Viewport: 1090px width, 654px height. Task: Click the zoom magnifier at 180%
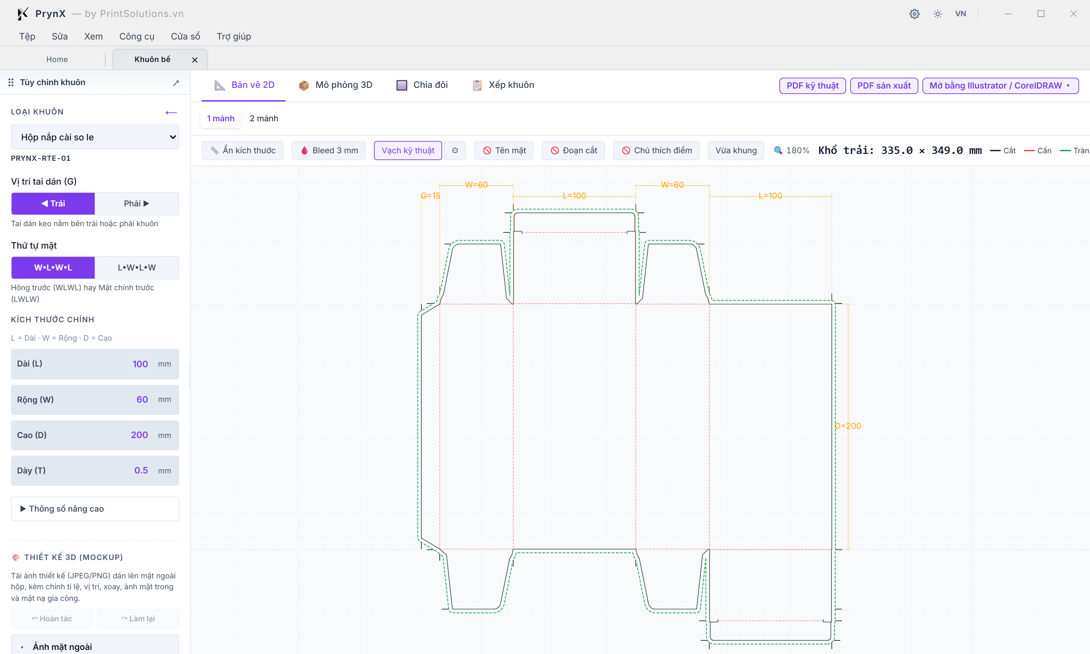(x=778, y=150)
